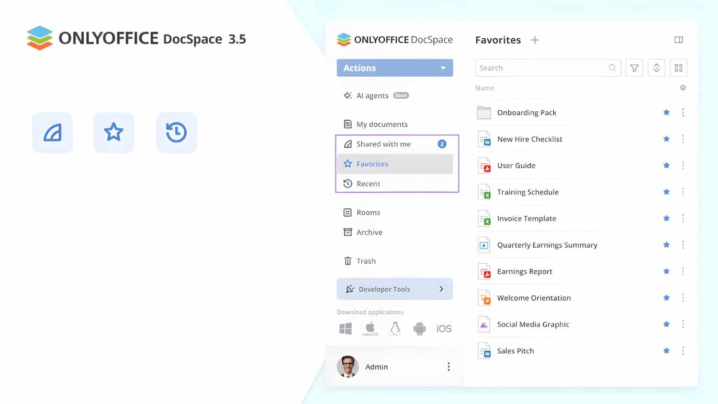Click the sort order icon
The image size is (718, 404).
(x=656, y=68)
